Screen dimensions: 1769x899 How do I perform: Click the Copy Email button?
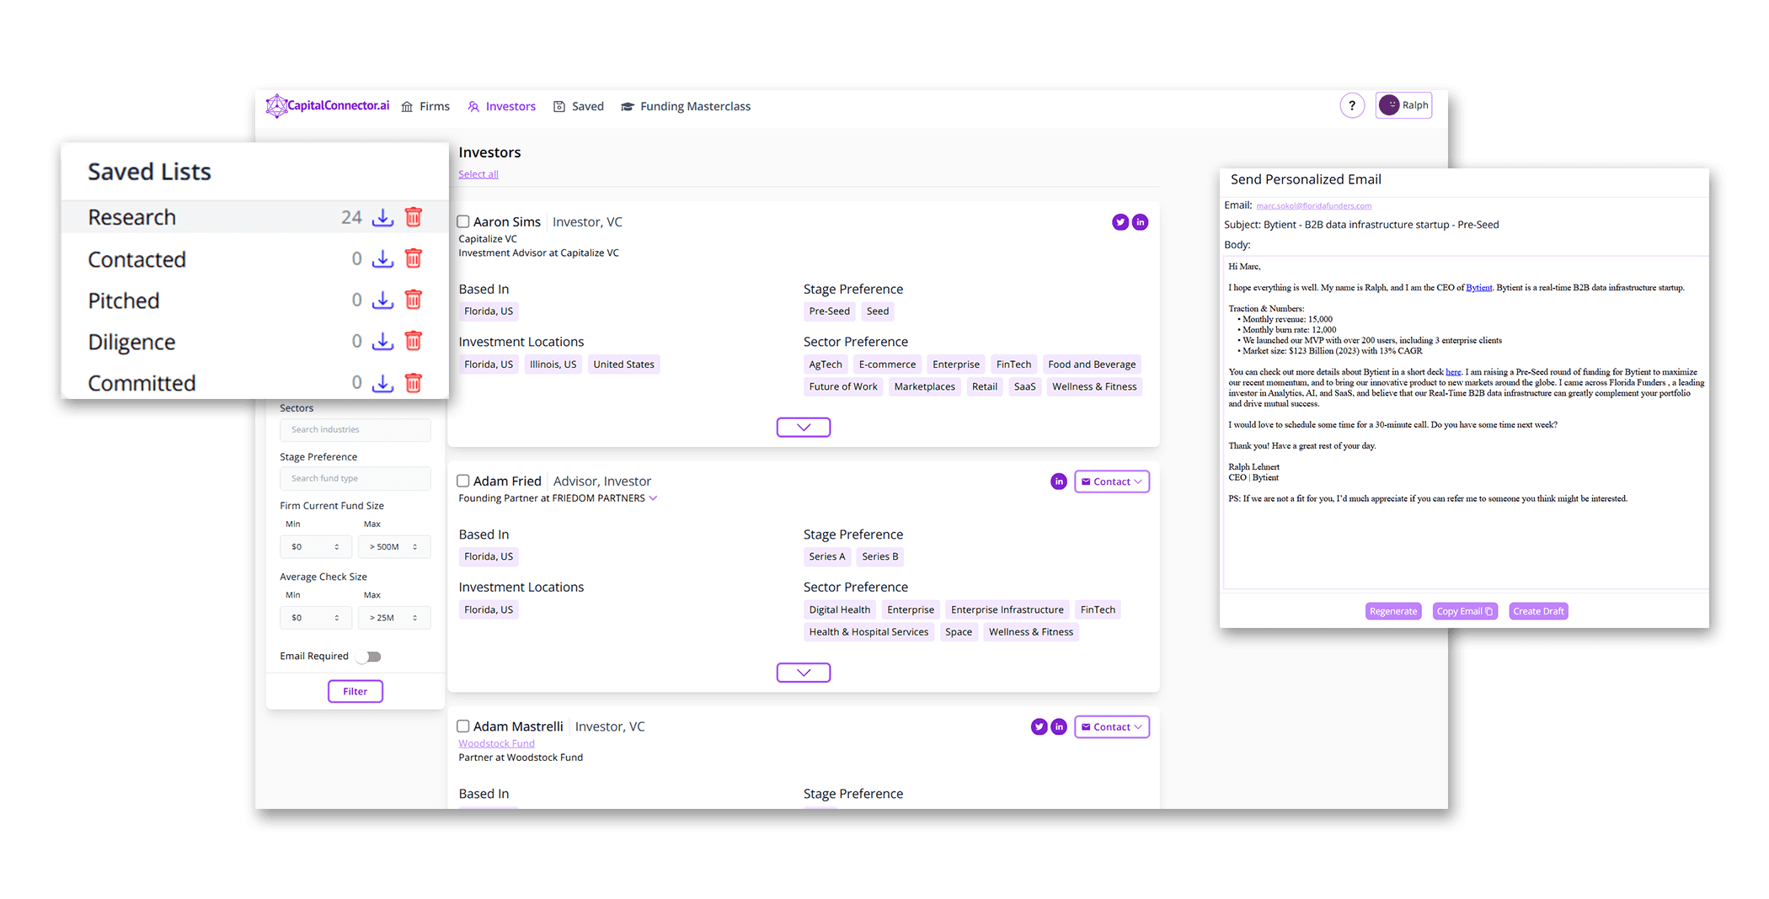click(1465, 611)
